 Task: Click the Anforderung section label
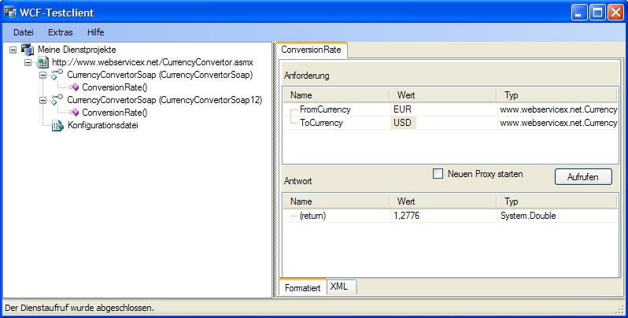[x=306, y=76]
